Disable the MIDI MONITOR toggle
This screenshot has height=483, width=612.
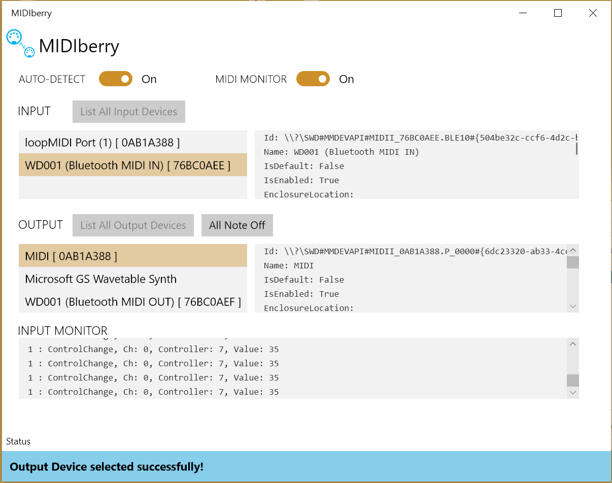tap(313, 79)
